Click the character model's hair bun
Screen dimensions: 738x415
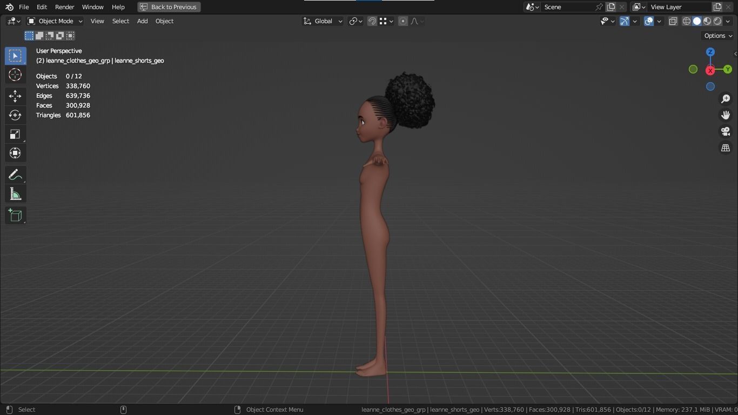coord(411,100)
